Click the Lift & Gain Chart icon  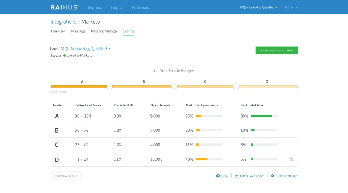pyautogui.click(x=237, y=176)
